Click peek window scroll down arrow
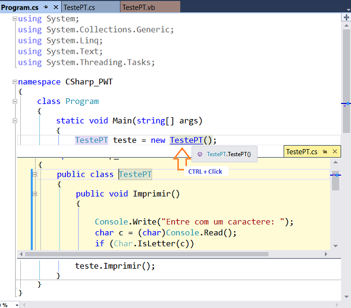Screen dimensions: 351x308 (x=335, y=246)
